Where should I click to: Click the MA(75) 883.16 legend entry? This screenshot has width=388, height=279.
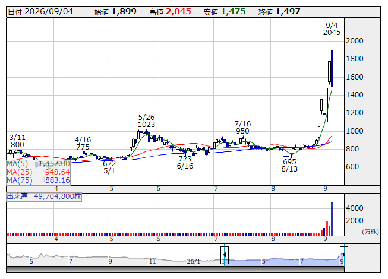tap(38, 180)
